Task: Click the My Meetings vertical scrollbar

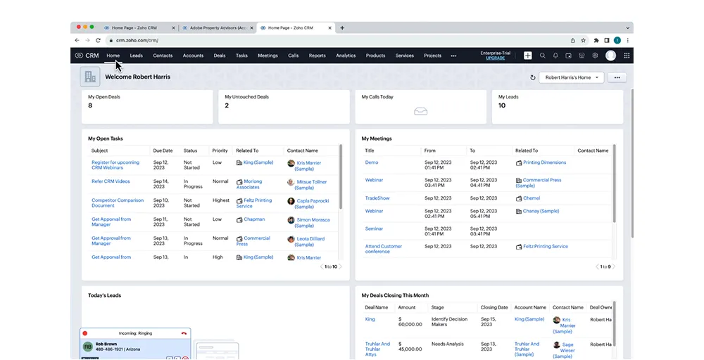Action: (614, 183)
